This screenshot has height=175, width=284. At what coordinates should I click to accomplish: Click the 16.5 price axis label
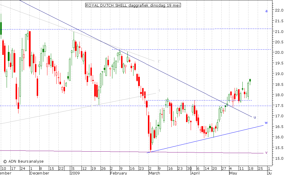(x=279, y=126)
